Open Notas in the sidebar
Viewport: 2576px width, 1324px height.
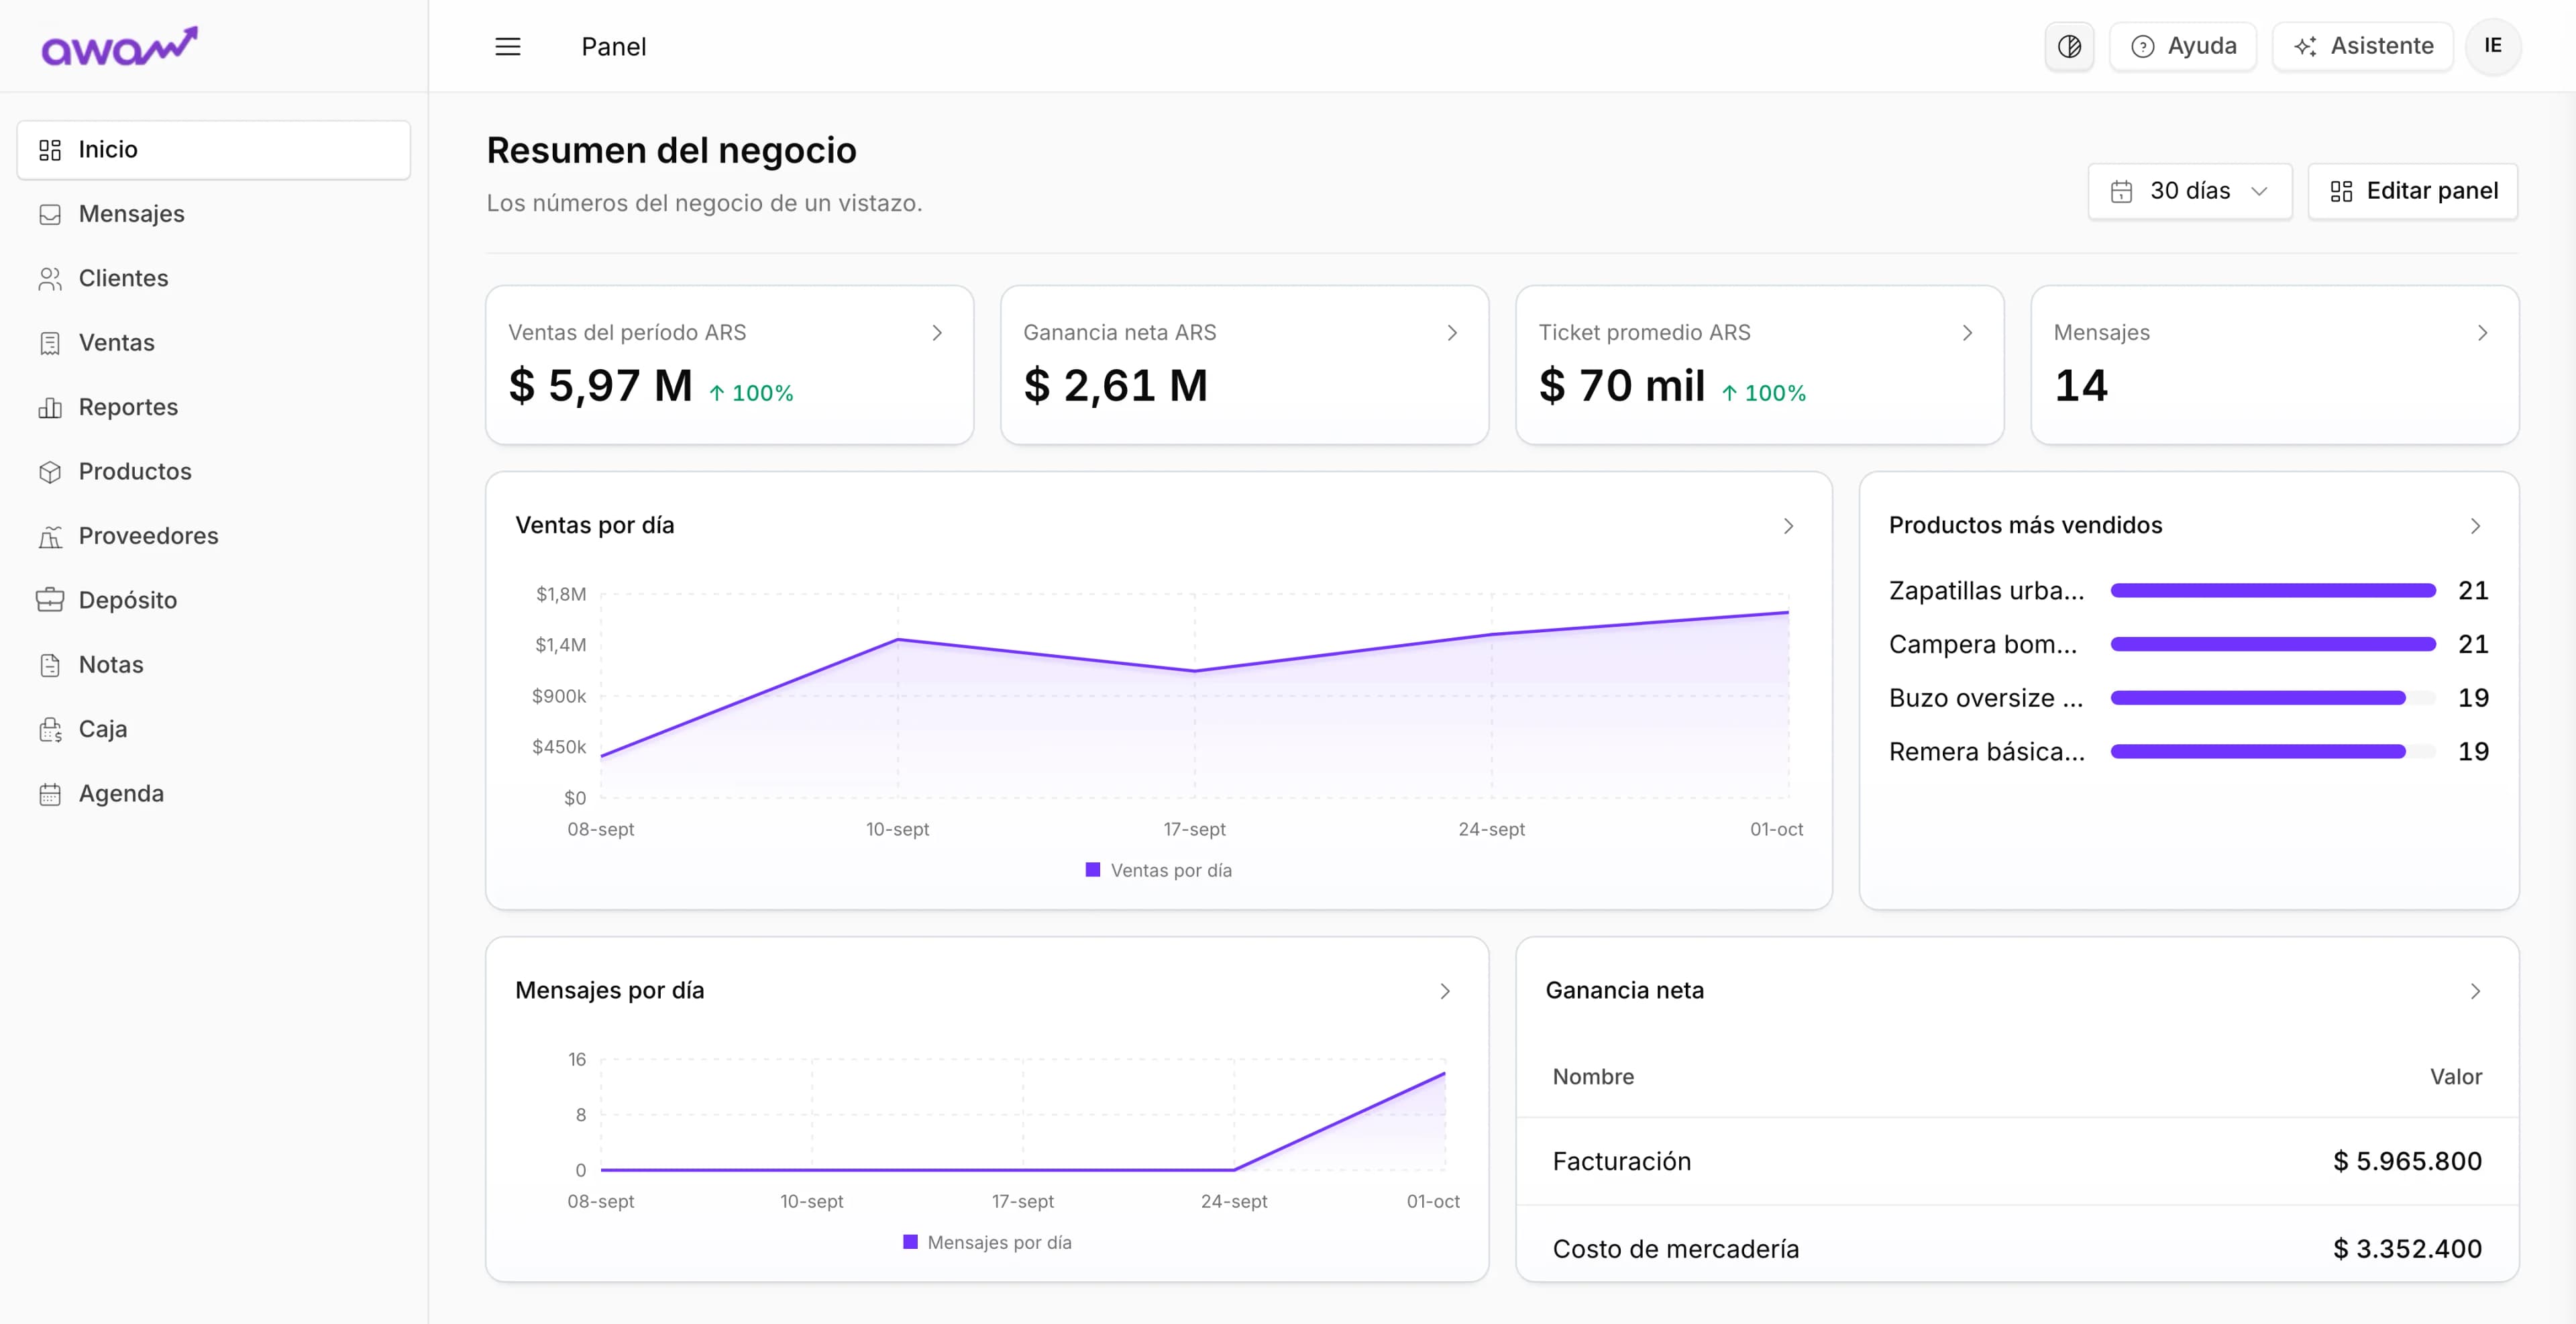214,665
